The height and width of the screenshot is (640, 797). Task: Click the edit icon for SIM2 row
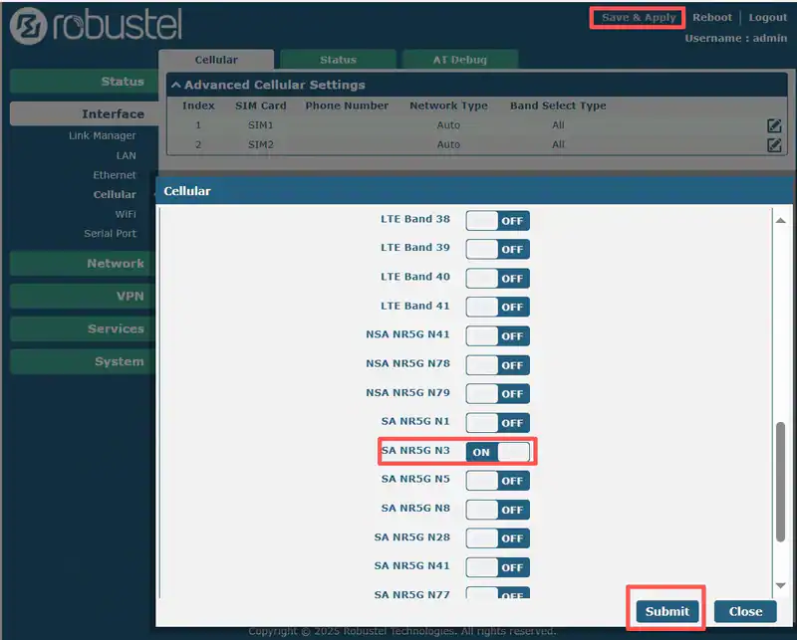click(x=774, y=145)
